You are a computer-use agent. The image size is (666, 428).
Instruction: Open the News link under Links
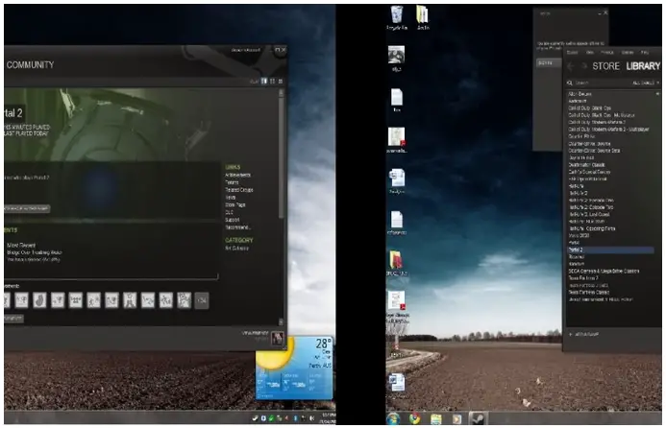pos(230,198)
